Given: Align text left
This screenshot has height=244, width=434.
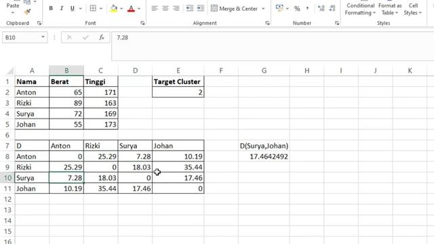Looking at the screenshot, I should (155, 8).
